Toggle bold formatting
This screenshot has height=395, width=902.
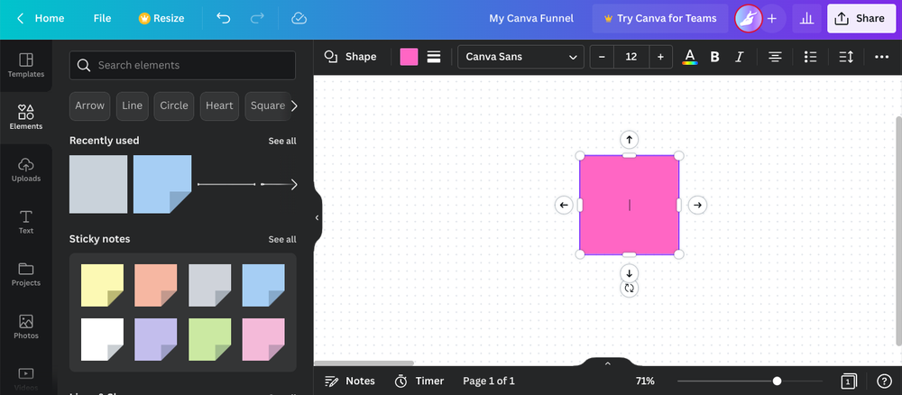714,57
